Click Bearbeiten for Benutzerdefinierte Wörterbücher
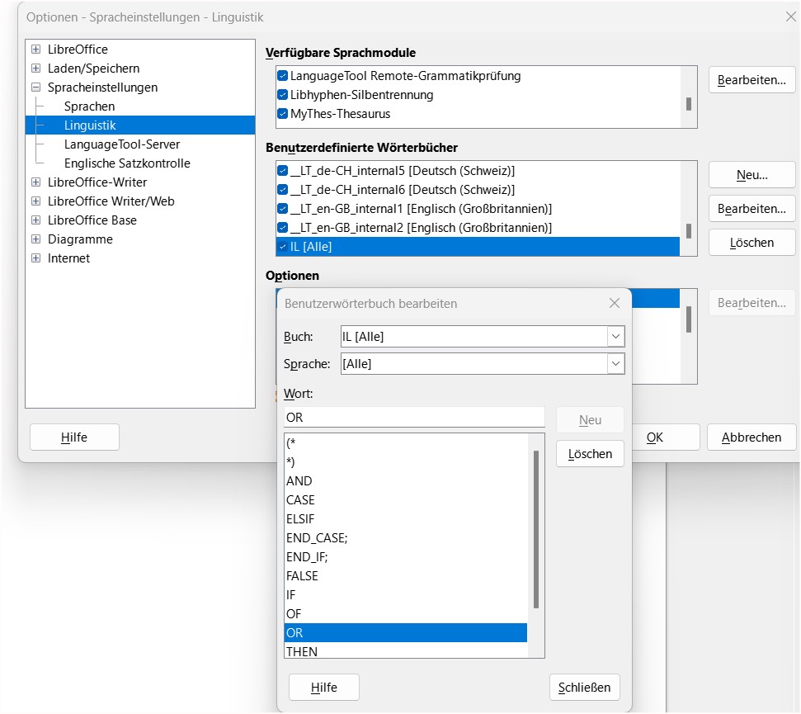801x714 pixels. (x=752, y=209)
